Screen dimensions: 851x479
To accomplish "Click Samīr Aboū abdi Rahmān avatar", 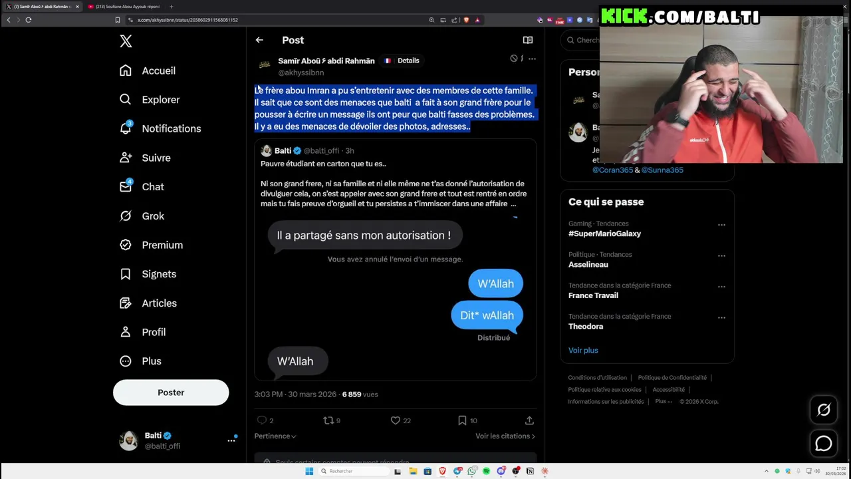I will tap(265, 65).
